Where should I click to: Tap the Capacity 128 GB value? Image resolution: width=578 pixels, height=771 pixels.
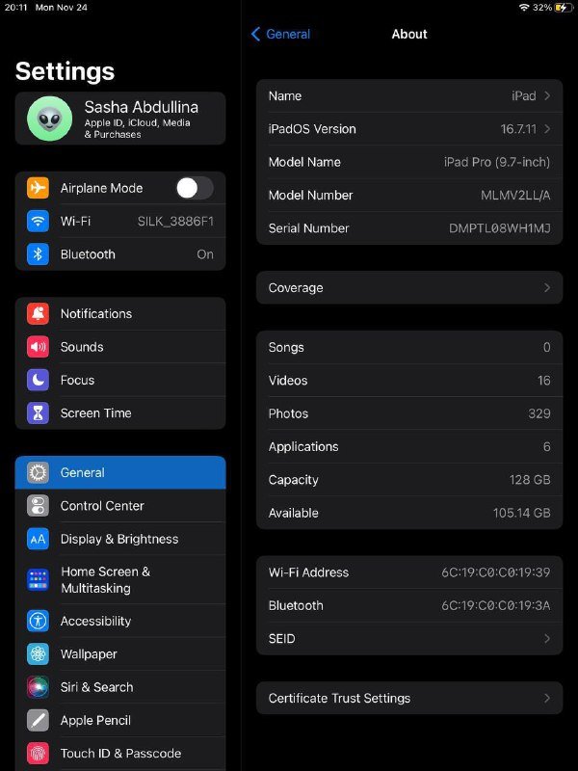(x=530, y=480)
